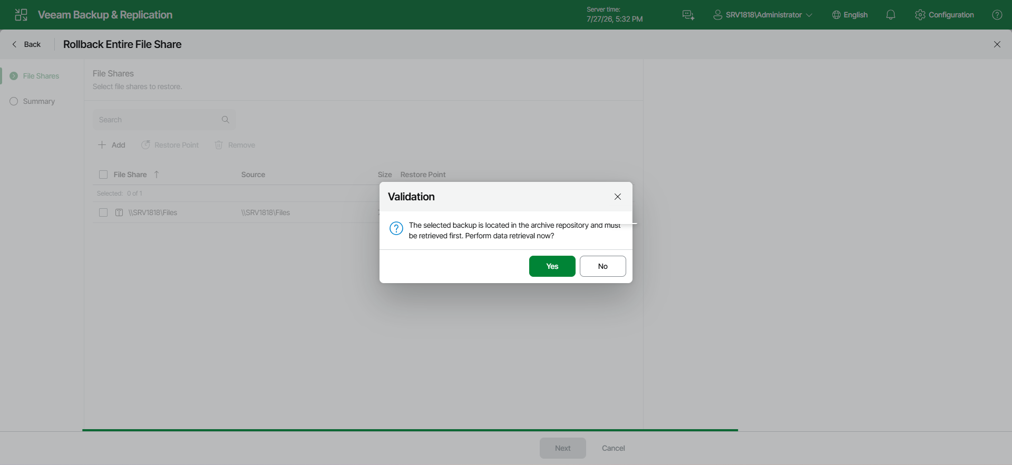Open the Veeam main menu grid icon
The height and width of the screenshot is (465, 1012).
point(21,15)
